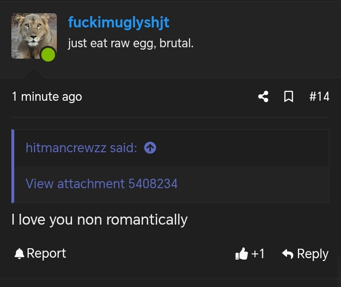This screenshot has height=287, width=341.
Task: Jump to quoted post via up-arrow icon
Action: (x=150, y=148)
